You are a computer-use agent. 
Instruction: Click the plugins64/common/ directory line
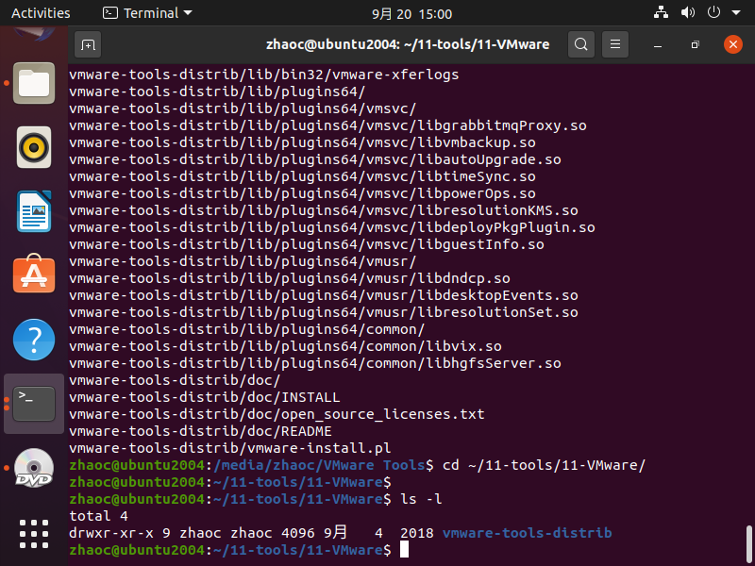pyautogui.click(x=247, y=329)
